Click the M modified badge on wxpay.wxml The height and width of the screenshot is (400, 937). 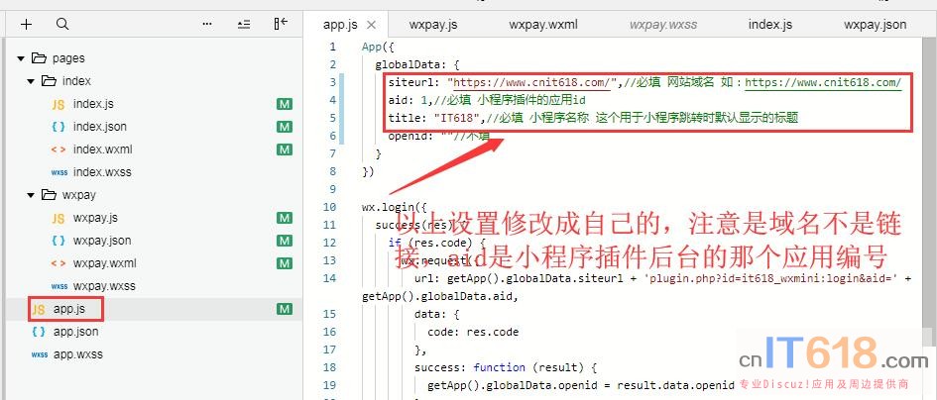(x=285, y=264)
